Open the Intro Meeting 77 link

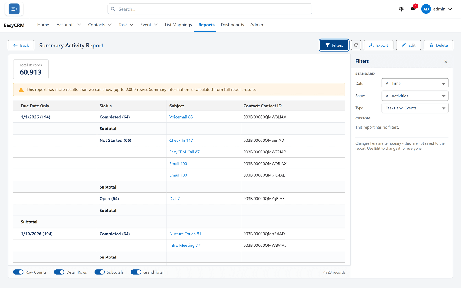tap(185, 245)
